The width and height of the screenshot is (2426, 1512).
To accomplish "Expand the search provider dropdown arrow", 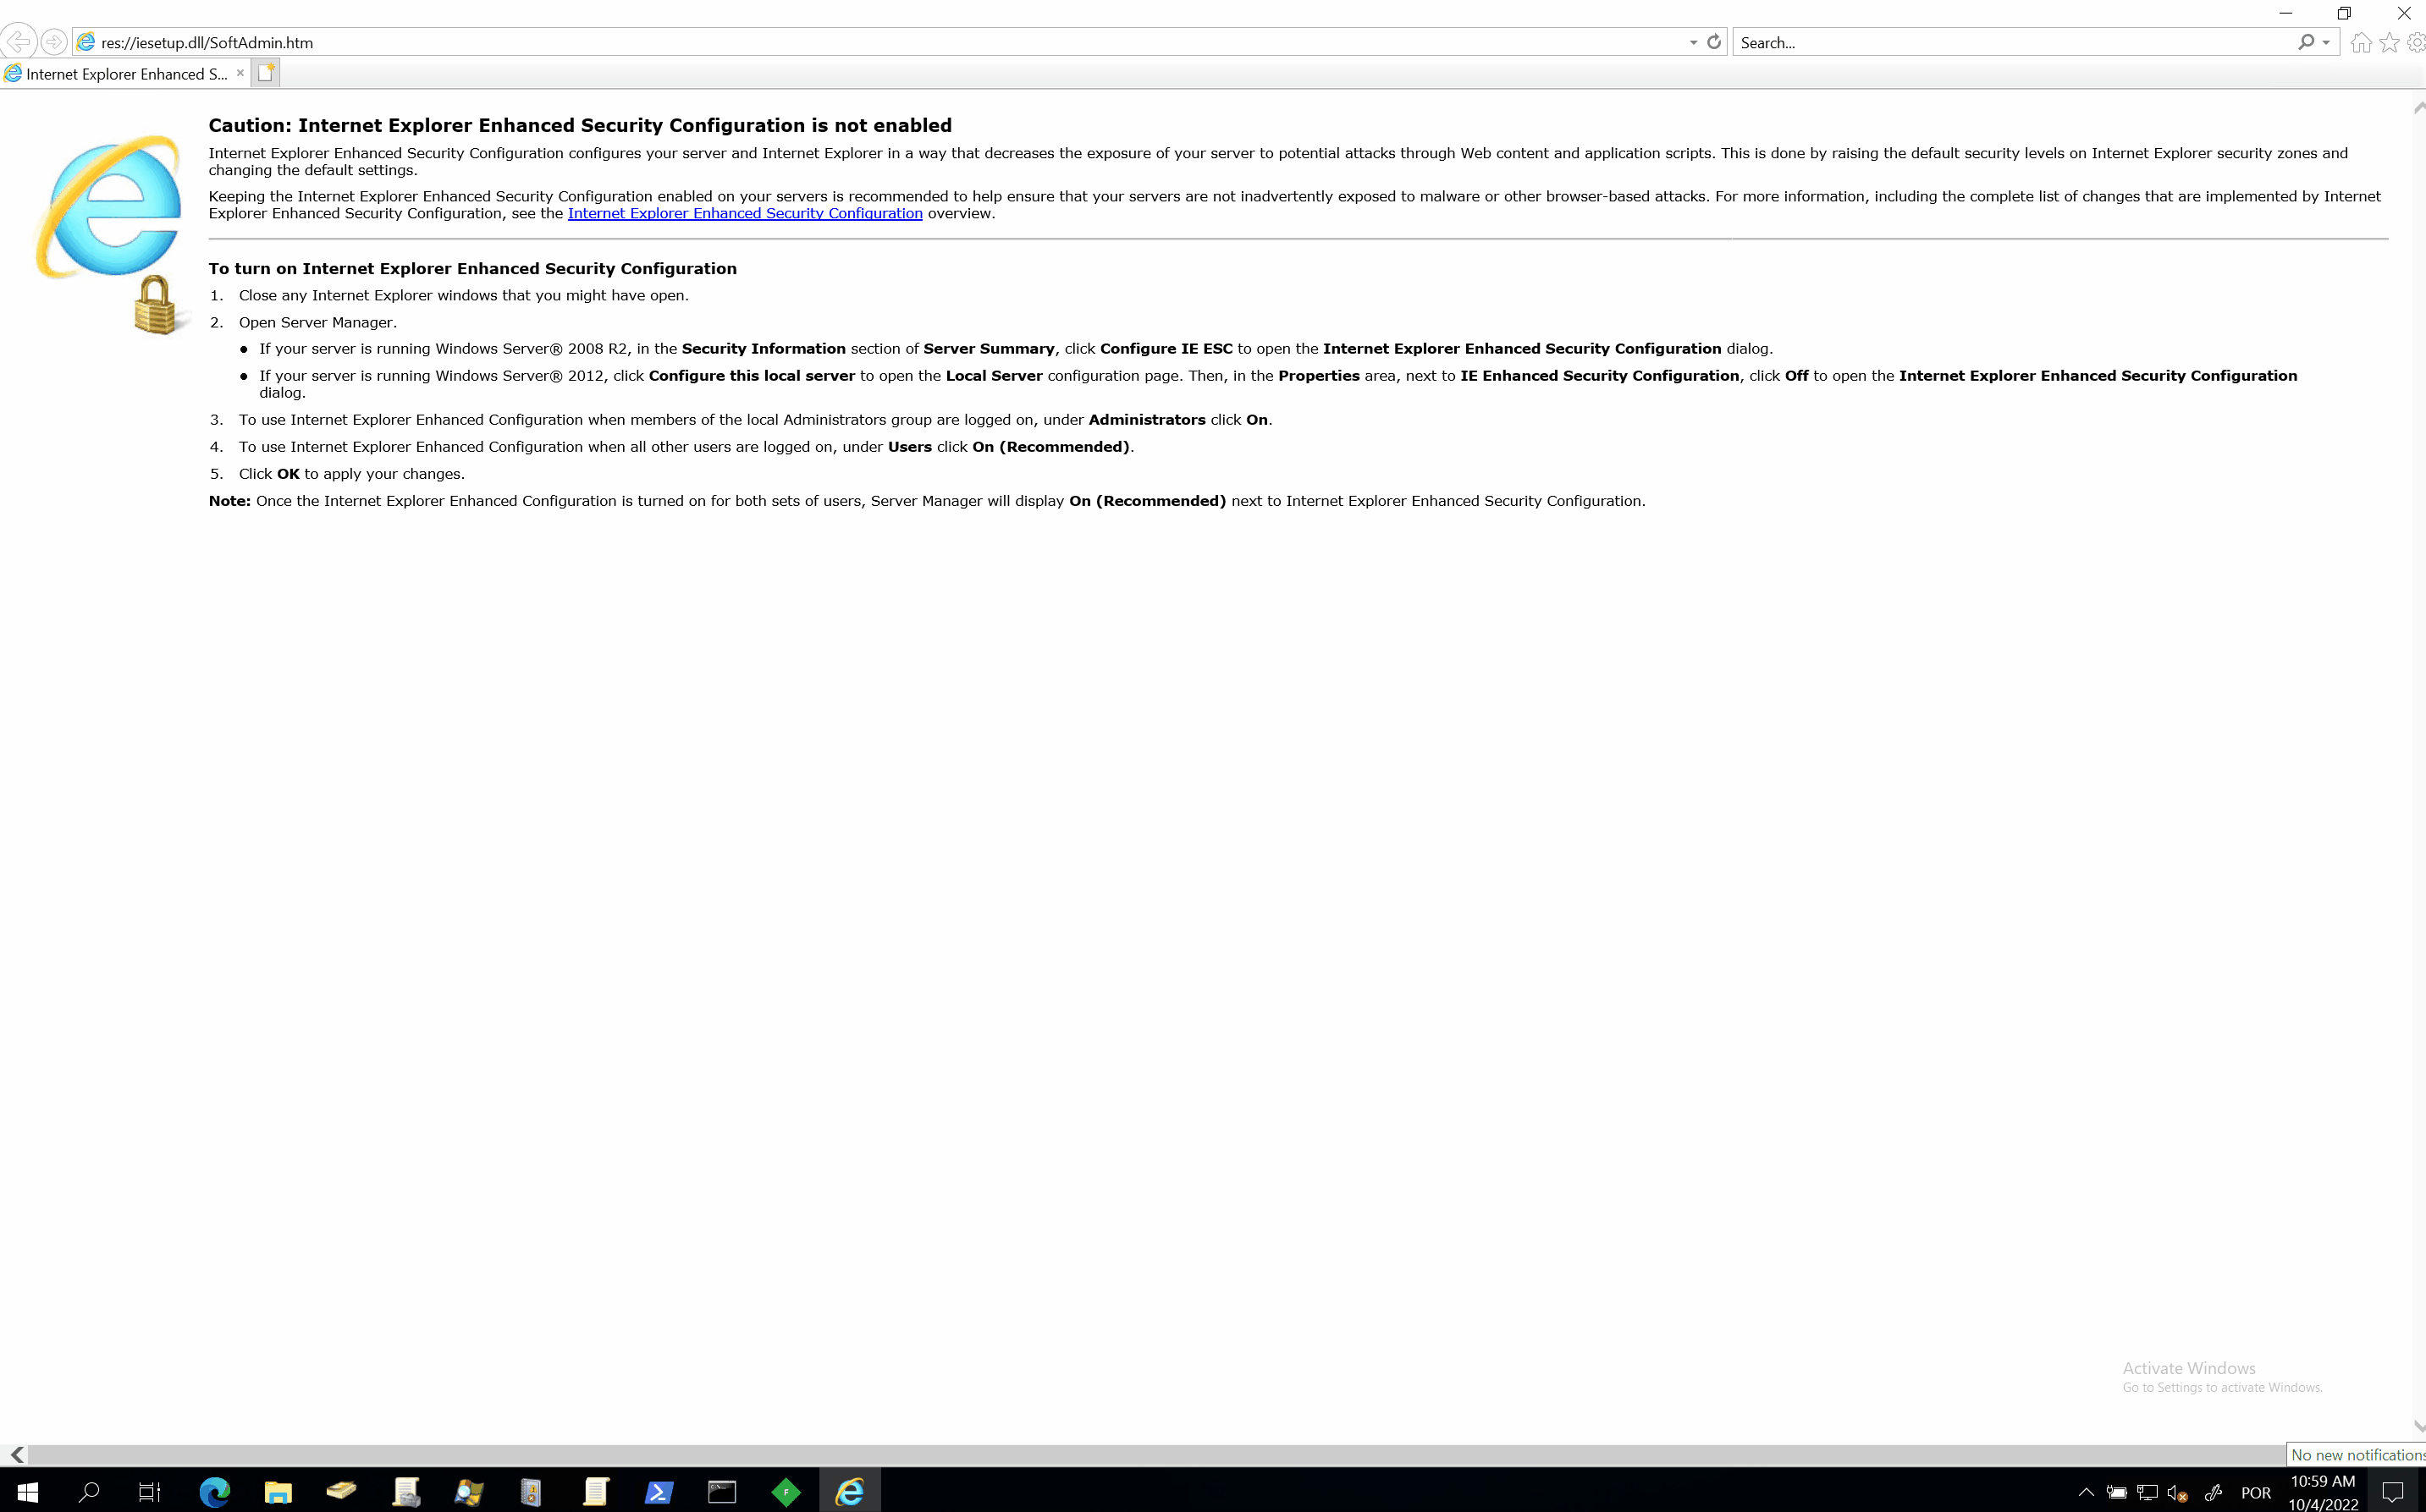I will pos(2326,42).
